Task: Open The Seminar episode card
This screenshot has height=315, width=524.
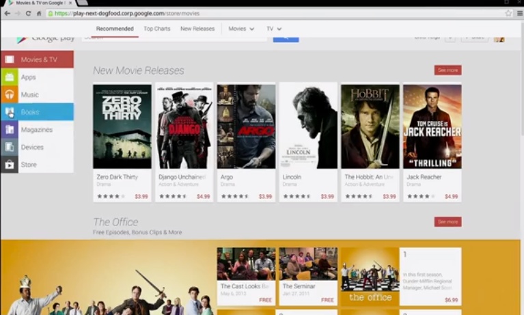Action: [x=308, y=276]
